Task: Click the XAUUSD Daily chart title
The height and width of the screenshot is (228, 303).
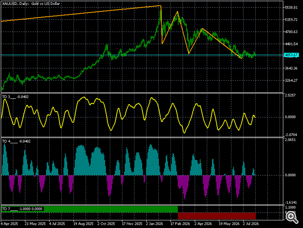Action: [31, 4]
